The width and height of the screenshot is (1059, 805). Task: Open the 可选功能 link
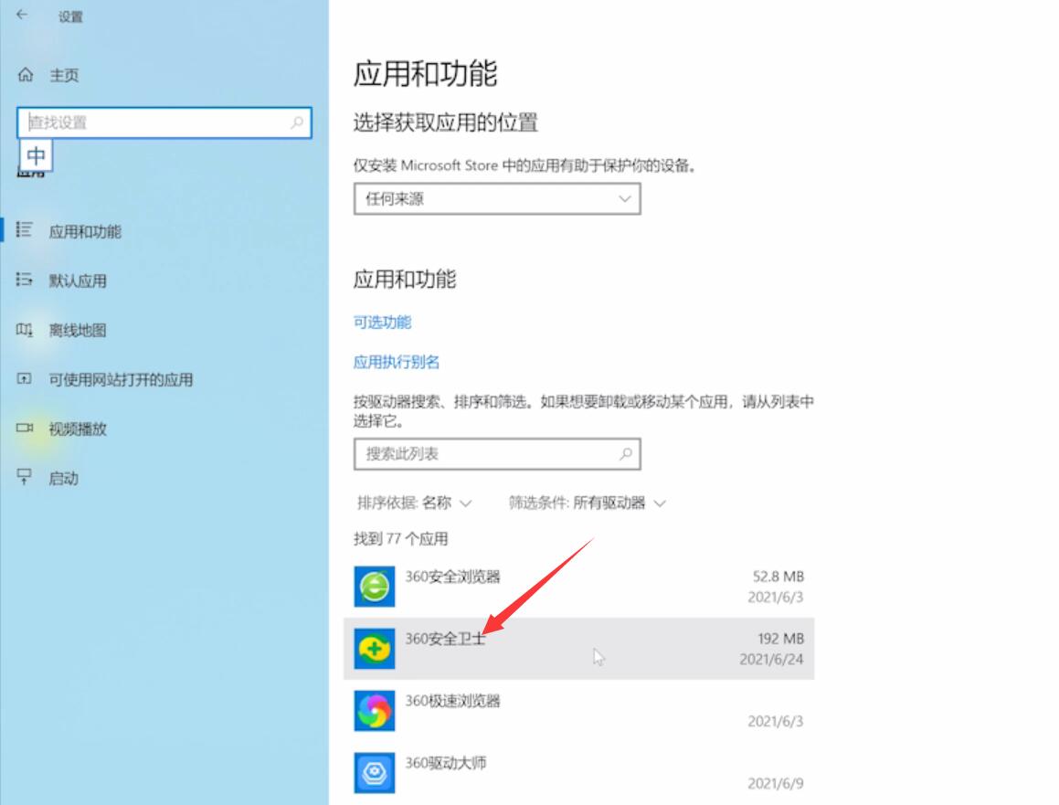tap(382, 323)
